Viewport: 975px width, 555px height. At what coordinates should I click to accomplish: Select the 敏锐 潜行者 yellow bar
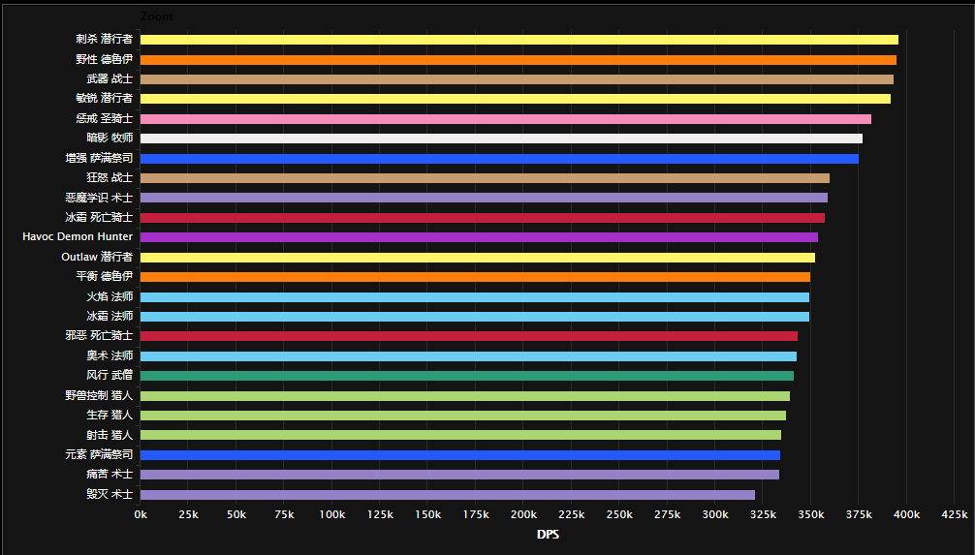click(x=516, y=99)
